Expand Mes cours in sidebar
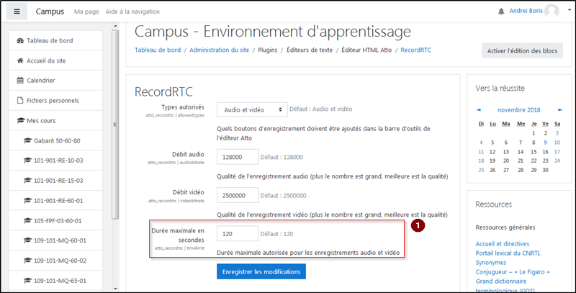Viewport: 576px width, 293px height. pos(40,120)
